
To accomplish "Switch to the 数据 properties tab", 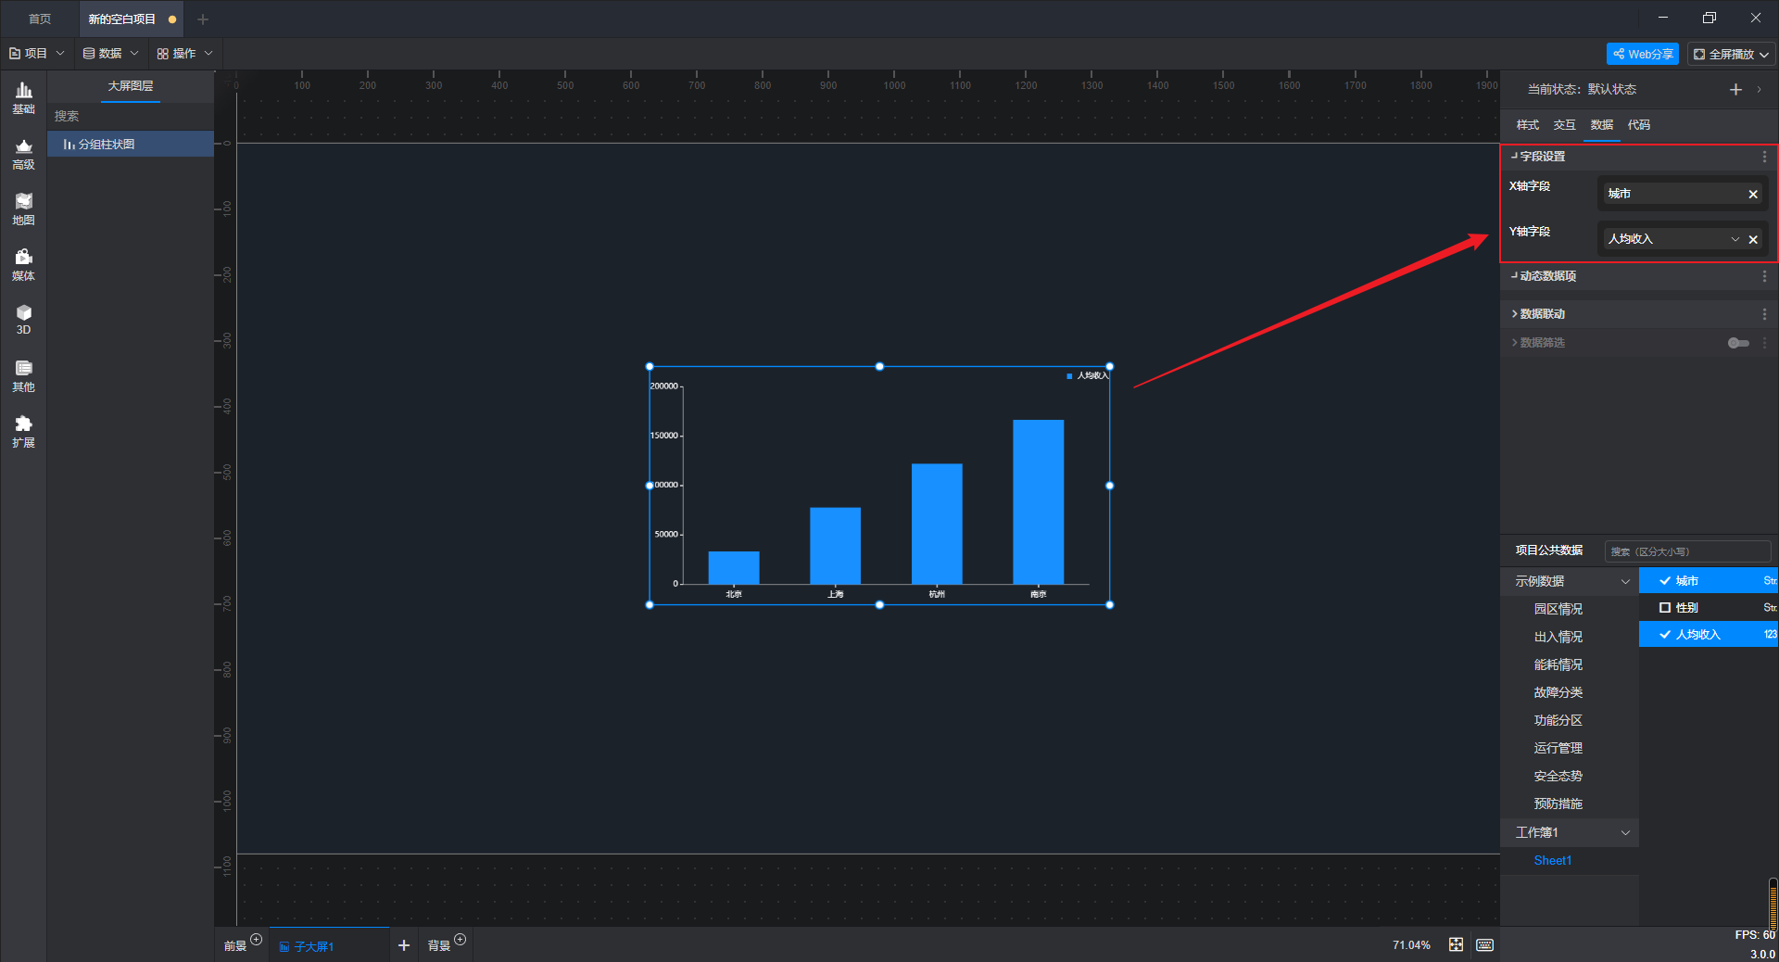I will [x=1601, y=125].
